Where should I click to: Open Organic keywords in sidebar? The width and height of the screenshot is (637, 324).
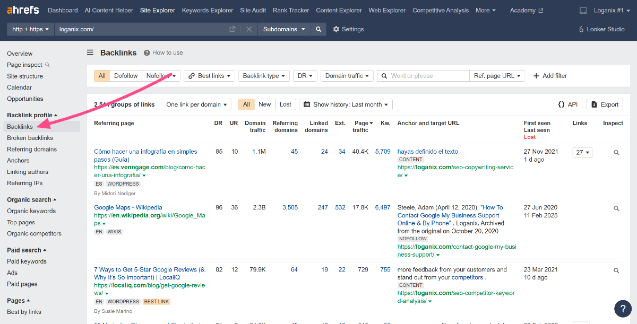pyautogui.click(x=31, y=211)
